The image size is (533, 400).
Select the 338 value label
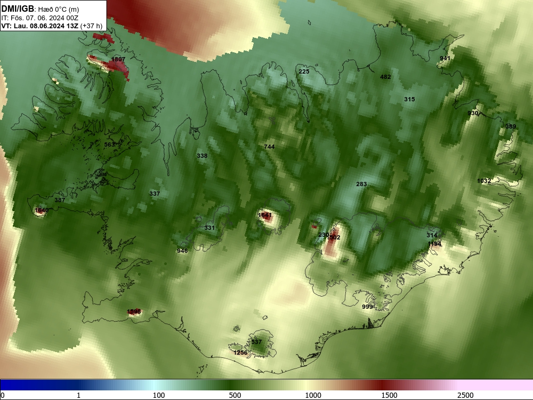202,156
